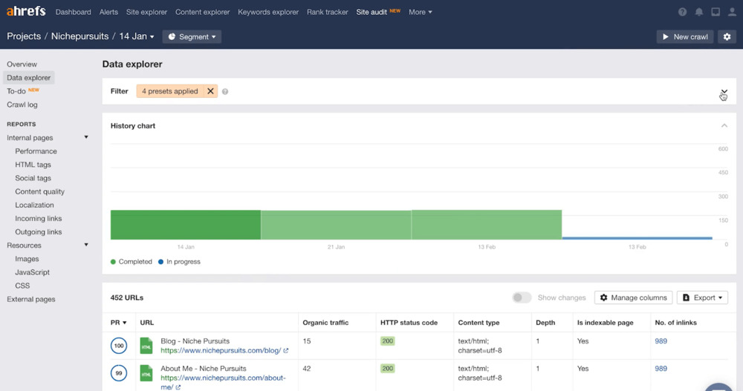
Task: Open Incoming links report
Action: coord(39,219)
